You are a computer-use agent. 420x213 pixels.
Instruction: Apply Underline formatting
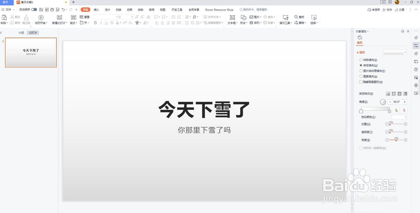point(106,23)
